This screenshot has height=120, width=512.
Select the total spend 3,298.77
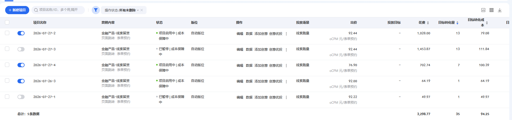tap(424, 114)
